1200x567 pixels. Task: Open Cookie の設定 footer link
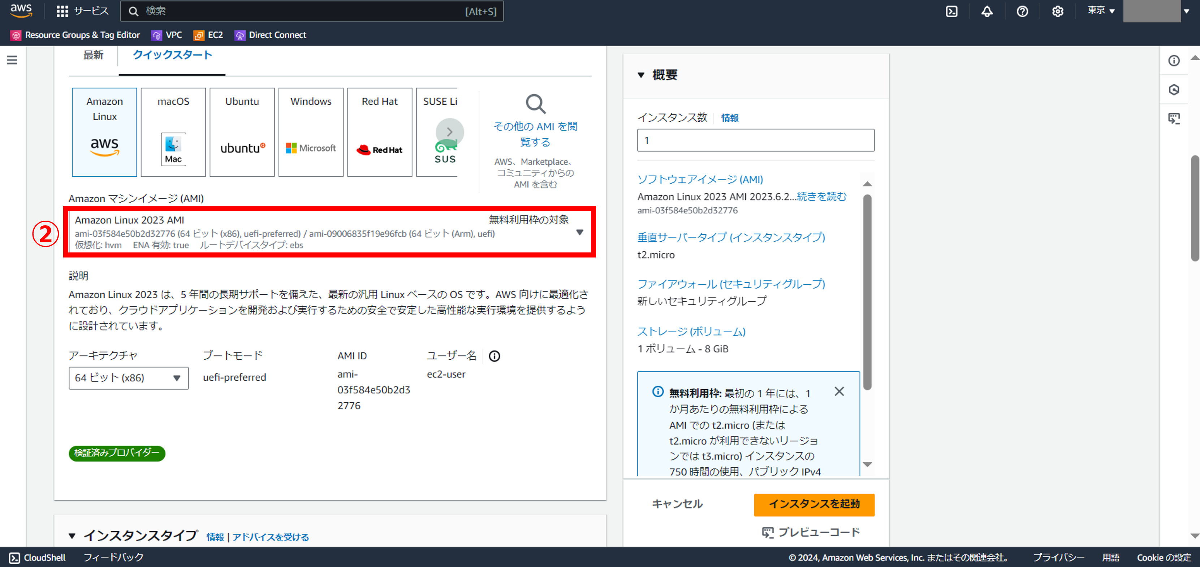click(x=1164, y=557)
